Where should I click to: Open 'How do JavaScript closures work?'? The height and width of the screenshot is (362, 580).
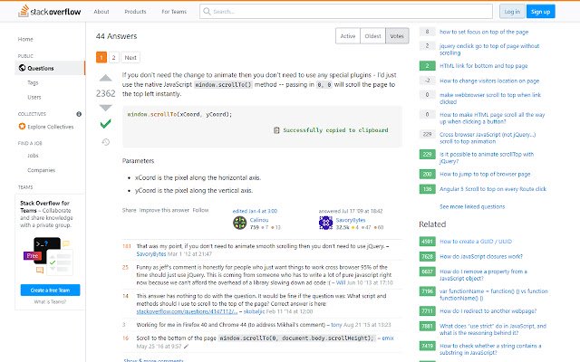tap(481, 256)
